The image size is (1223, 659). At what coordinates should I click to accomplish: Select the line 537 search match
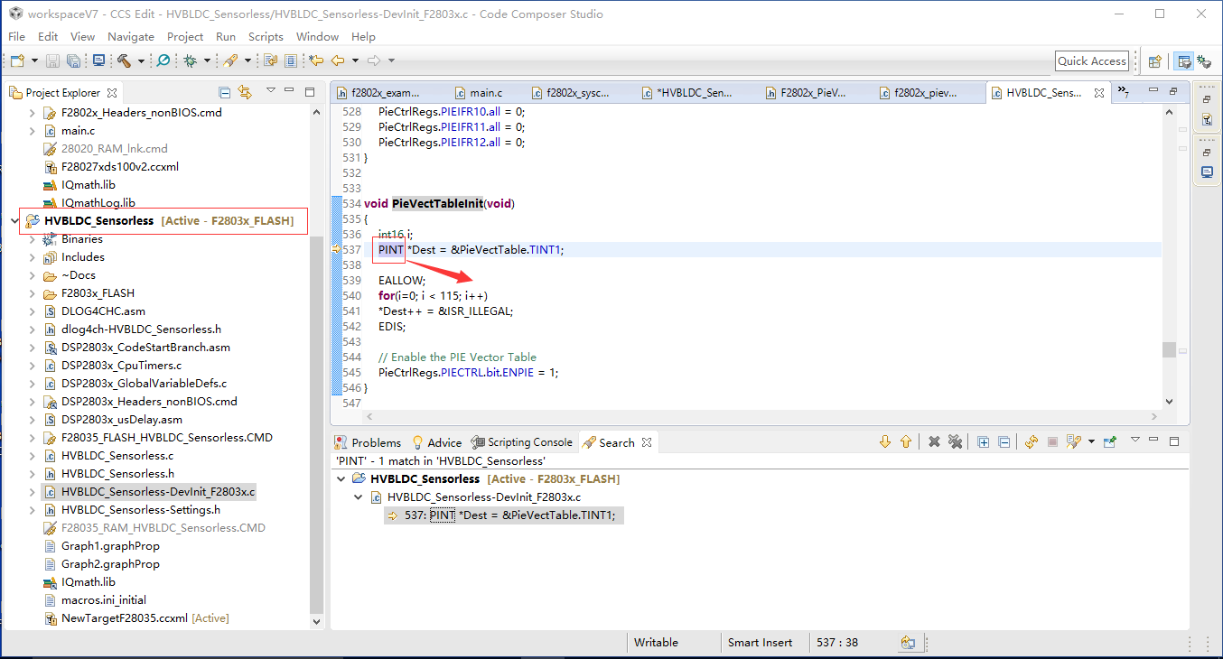(503, 515)
